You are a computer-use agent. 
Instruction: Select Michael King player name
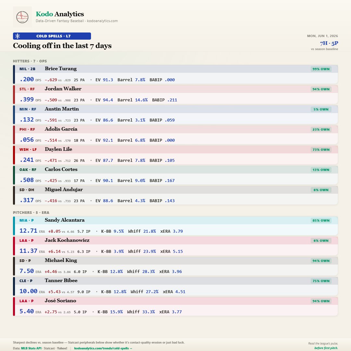[61, 260]
